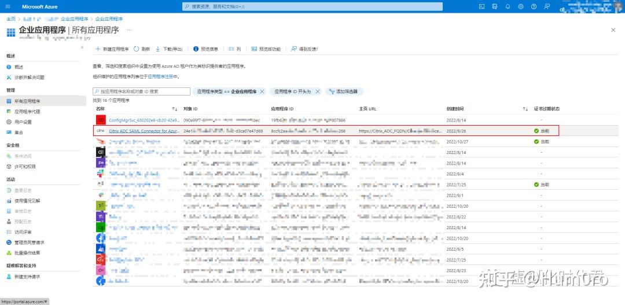Click the 证书过期状态 column header
625x305 pixels.
pyautogui.click(x=547, y=109)
